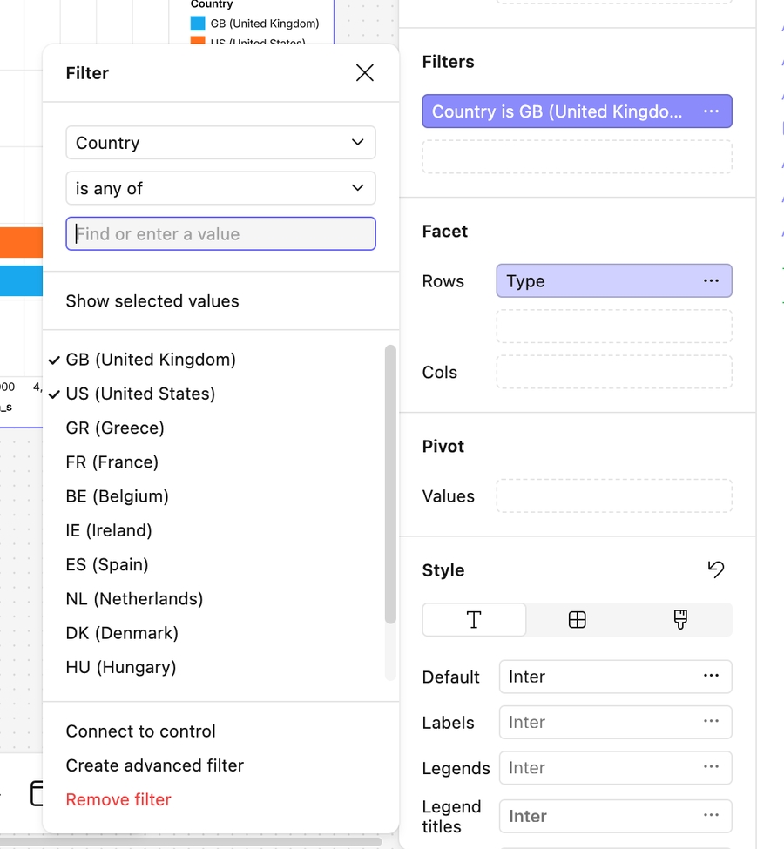This screenshot has height=849, width=784.
Task: Click the "Find or enter a value" field
Action: click(x=220, y=234)
